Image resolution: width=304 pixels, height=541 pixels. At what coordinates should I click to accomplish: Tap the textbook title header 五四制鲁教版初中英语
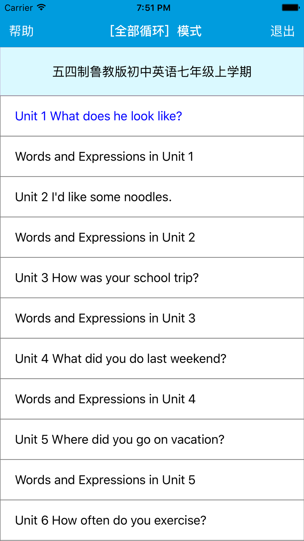152,72
